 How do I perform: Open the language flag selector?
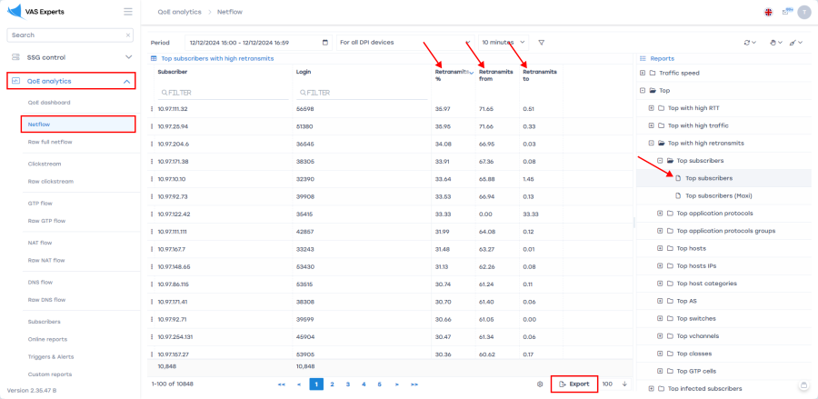click(770, 12)
